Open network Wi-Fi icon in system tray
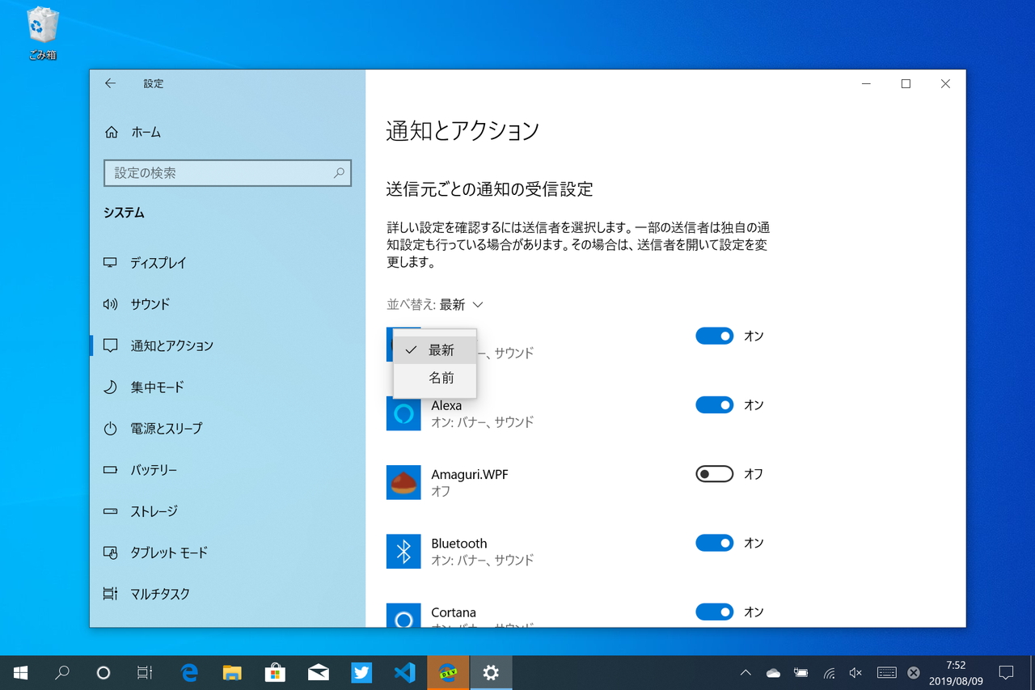This screenshot has height=690, width=1035. (x=829, y=673)
